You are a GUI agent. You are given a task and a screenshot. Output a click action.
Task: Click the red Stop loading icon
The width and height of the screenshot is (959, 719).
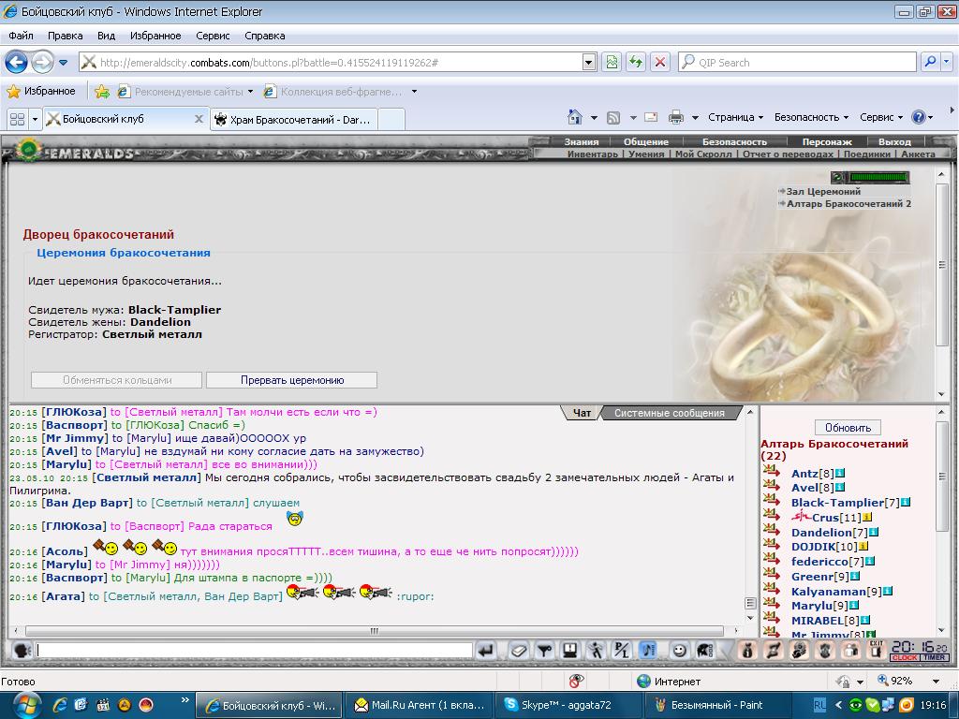click(x=660, y=62)
